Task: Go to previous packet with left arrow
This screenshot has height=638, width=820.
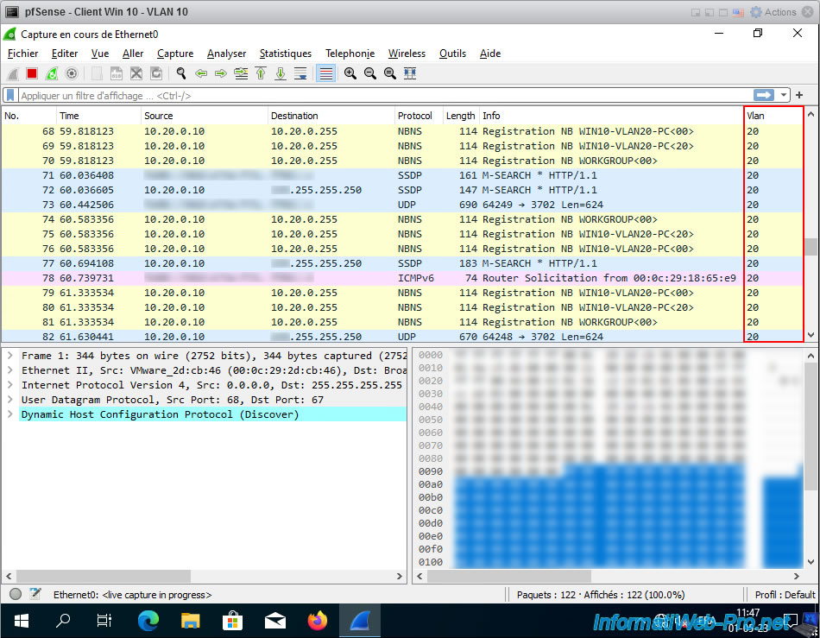Action: click(201, 74)
